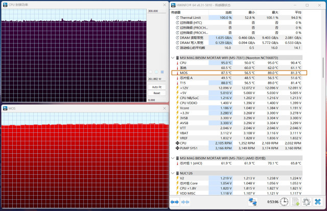
Task: Click the 最大 column header
Action: point(275,12)
